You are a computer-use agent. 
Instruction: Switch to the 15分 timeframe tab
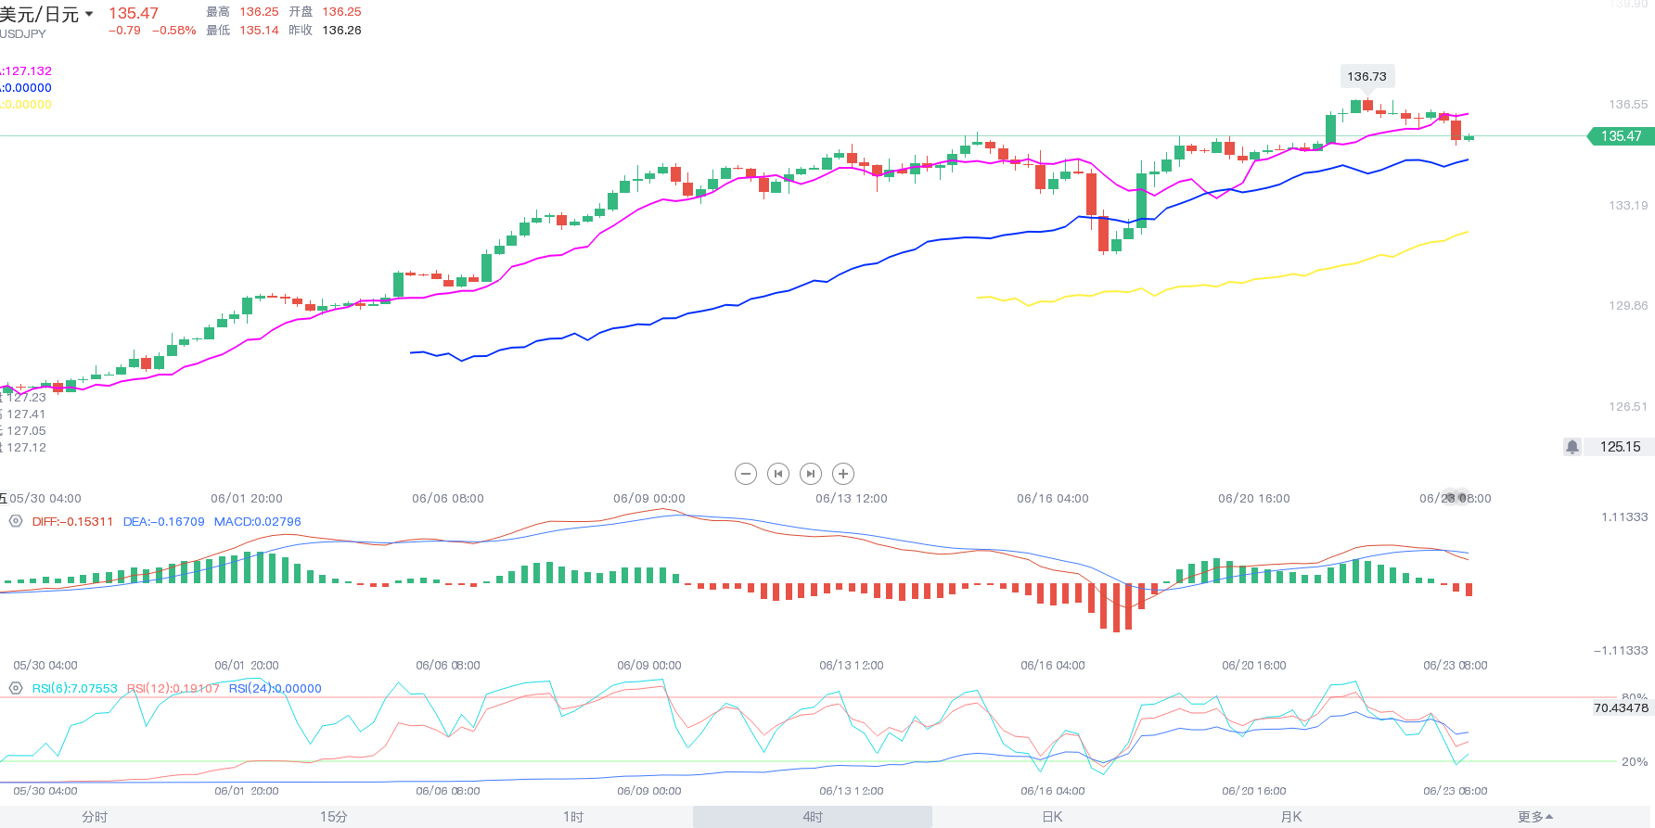coord(334,817)
